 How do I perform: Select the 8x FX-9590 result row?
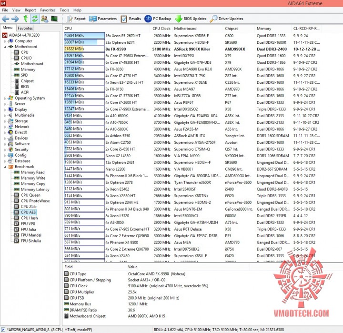click(x=192, y=49)
